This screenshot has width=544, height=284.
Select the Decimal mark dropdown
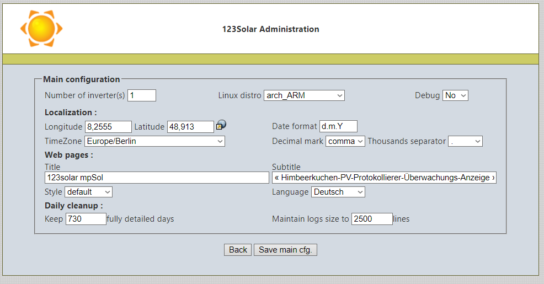(x=345, y=141)
